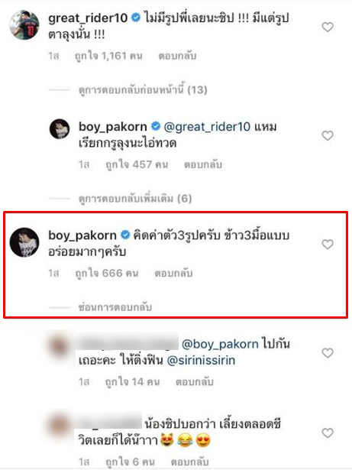Open the great_rider10 username link

coord(88,18)
